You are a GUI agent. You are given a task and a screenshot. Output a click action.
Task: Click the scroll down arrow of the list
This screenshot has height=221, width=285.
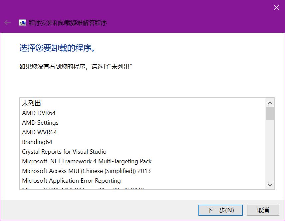tap(270, 185)
